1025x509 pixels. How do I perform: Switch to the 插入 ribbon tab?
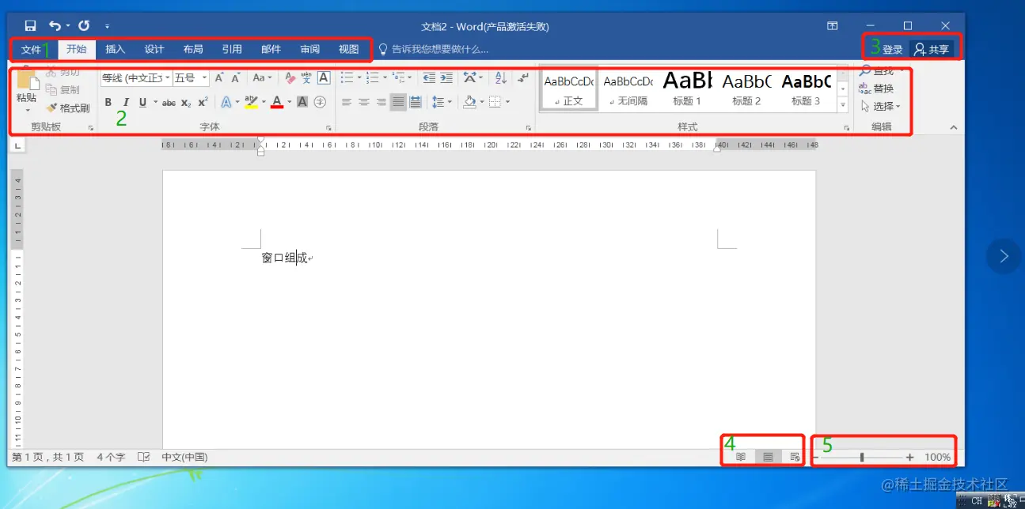pos(116,50)
